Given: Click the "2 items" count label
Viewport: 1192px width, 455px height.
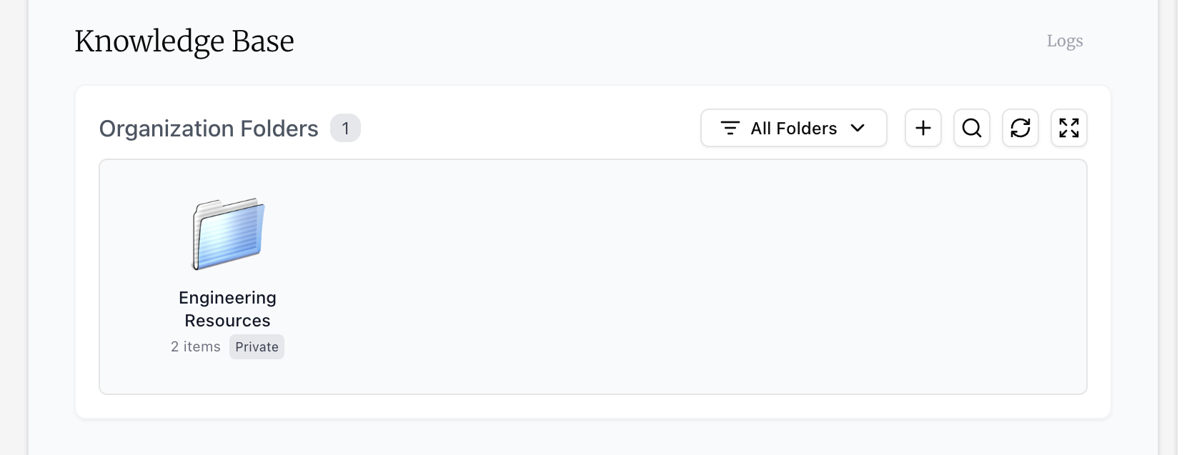Looking at the screenshot, I should [x=195, y=347].
